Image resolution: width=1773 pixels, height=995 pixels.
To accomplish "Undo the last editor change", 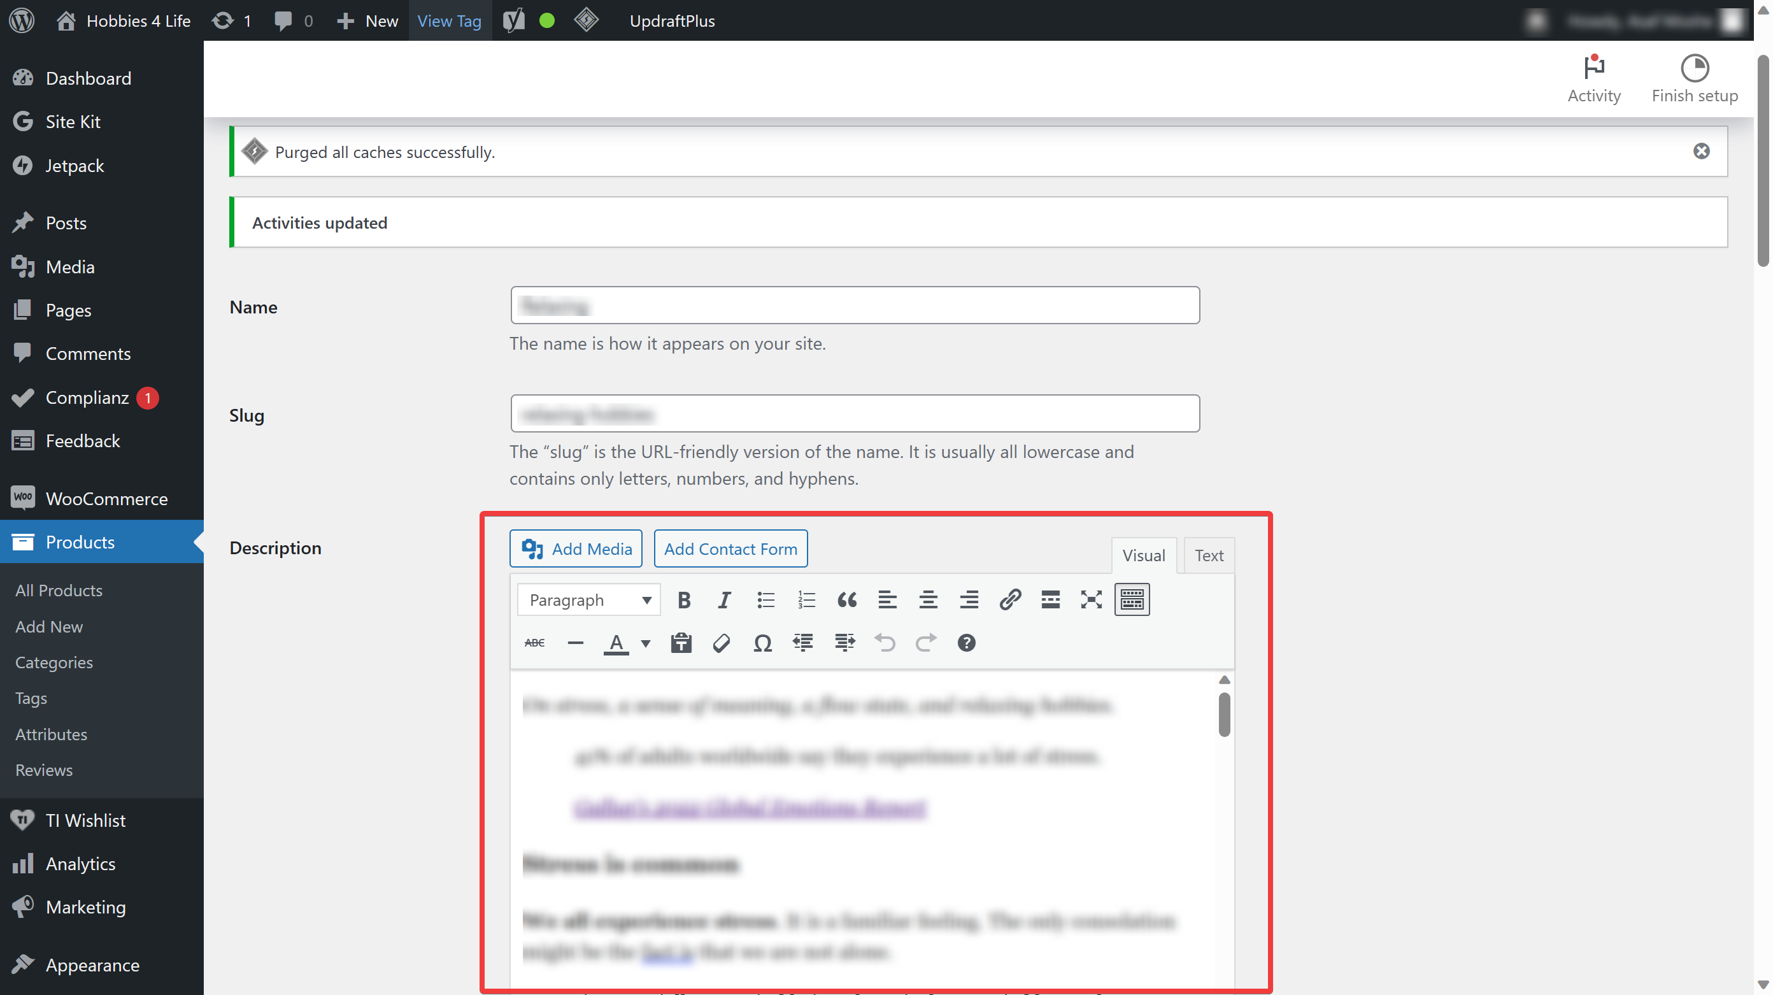I will tap(886, 643).
